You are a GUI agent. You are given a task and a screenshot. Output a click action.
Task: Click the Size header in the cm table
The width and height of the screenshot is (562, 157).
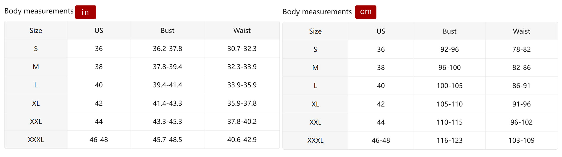click(x=315, y=31)
